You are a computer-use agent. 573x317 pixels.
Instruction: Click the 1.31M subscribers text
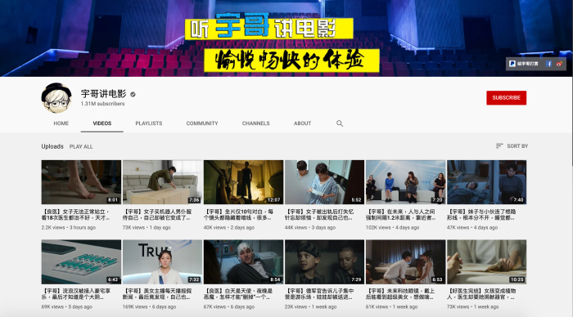102,104
